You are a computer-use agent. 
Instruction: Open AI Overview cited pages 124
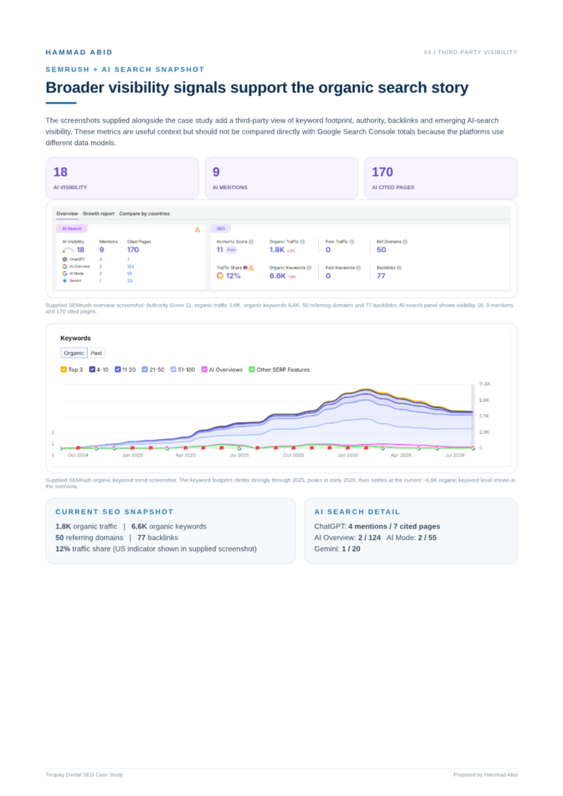click(130, 267)
